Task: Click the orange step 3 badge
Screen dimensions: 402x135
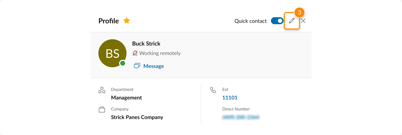Action: click(x=299, y=12)
